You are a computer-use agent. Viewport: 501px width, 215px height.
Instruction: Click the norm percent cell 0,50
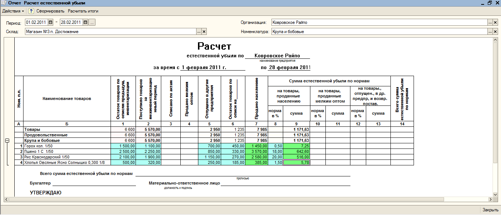pyautogui.click(x=275, y=146)
